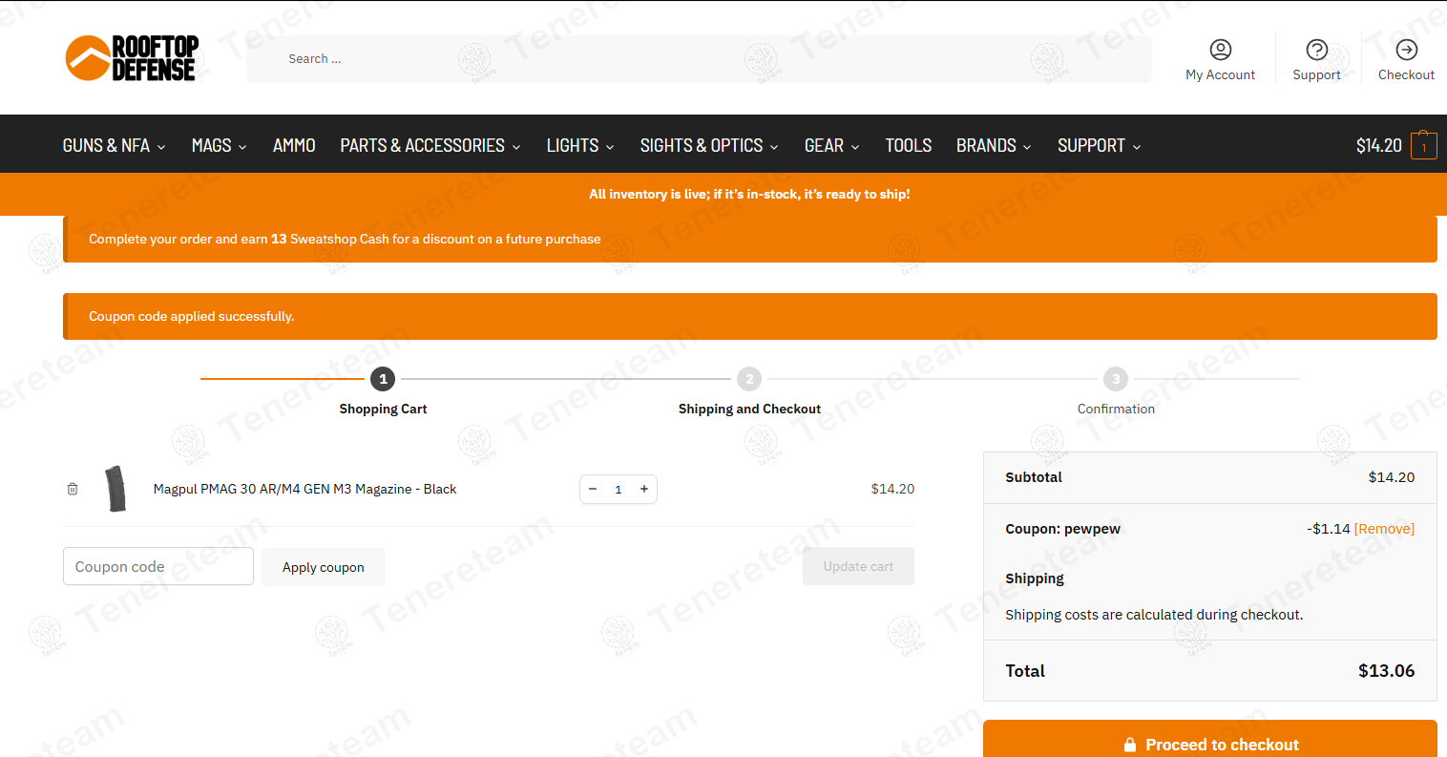The height and width of the screenshot is (757, 1447).
Task: Increase magazine quantity with plus button
Action: click(x=644, y=489)
